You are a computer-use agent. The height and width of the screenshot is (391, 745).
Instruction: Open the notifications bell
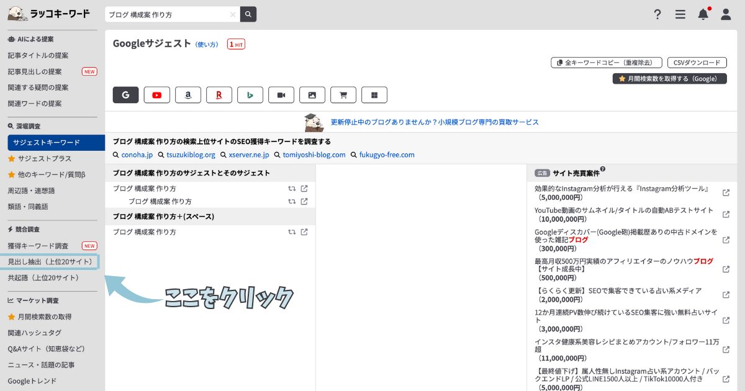coord(703,14)
